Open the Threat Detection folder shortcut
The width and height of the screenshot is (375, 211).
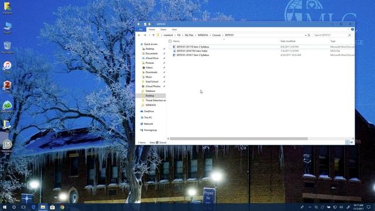155,100
